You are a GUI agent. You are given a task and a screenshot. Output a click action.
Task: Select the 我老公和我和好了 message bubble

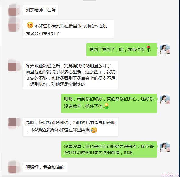68,29
